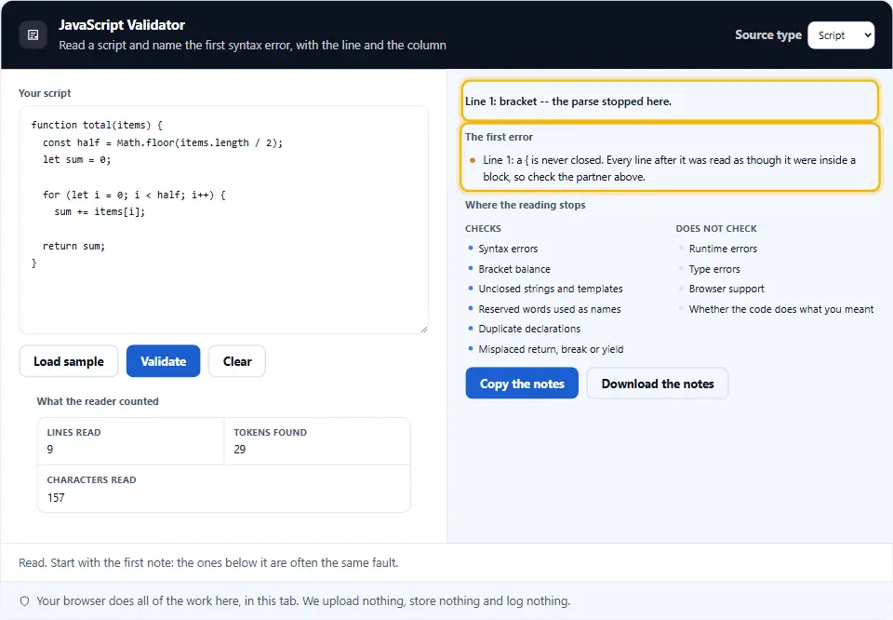Open the Source type dropdown
This screenshot has width=893, height=620.
(841, 35)
